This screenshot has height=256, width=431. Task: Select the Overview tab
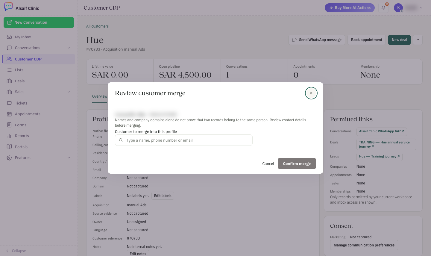[x=100, y=96]
